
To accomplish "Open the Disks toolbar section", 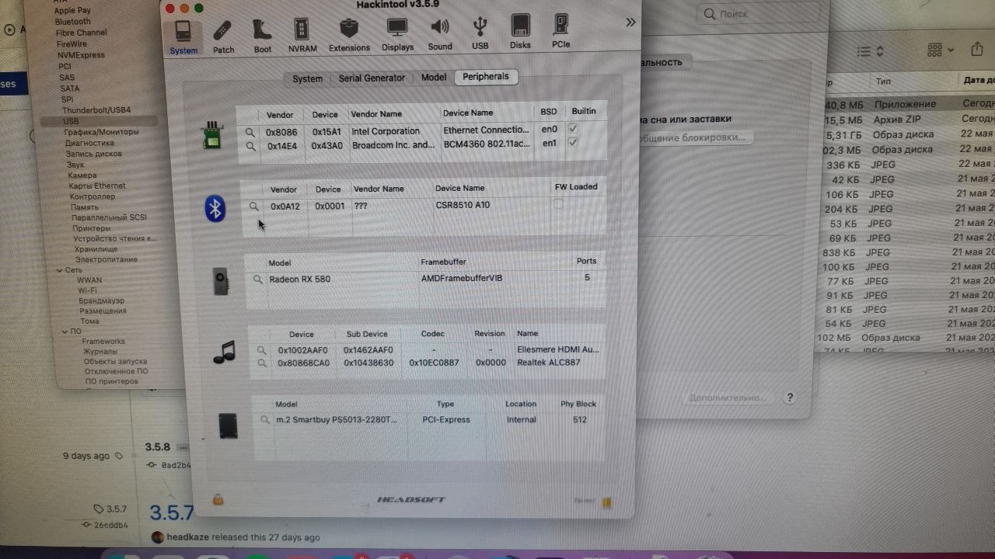I will click(520, 33).
